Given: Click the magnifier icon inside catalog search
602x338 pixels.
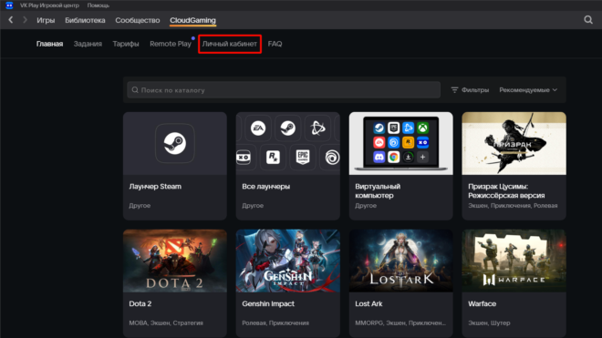Looking at the screenshot, I should pos(135,90).
